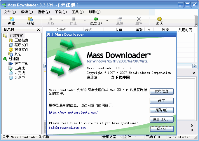Click the Delete (删除) toolbar icon

(139, 19)
